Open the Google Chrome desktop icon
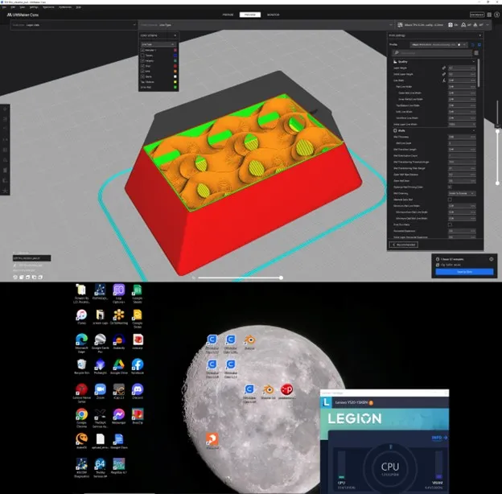 [x=81, y=418]
